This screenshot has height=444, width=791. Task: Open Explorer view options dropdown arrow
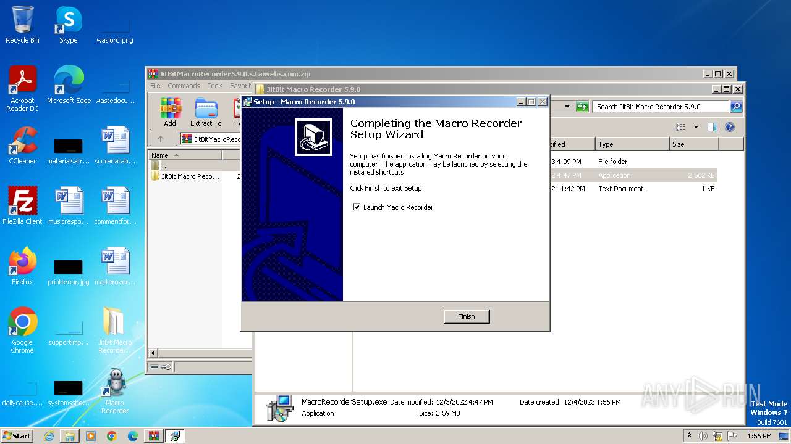click(x=696, y=127)
